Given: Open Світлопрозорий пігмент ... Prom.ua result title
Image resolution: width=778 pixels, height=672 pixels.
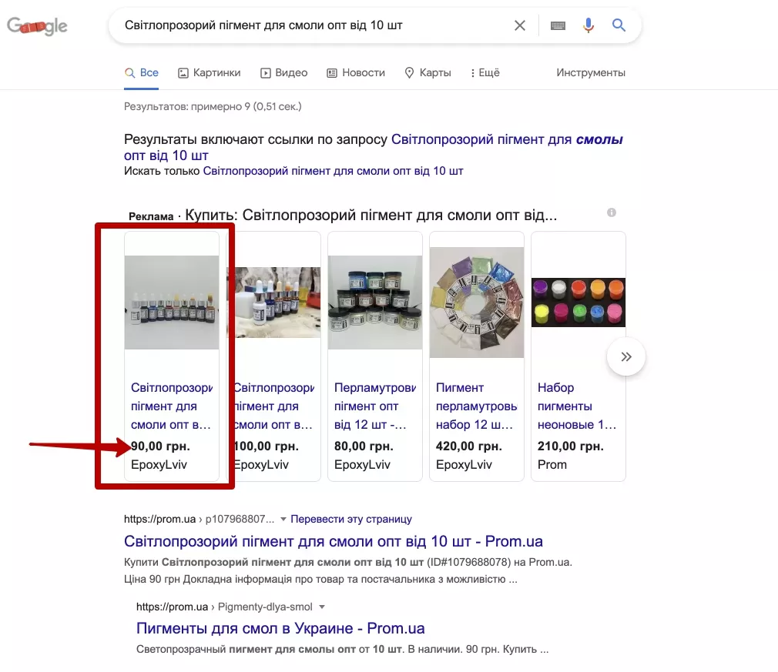Looking at the screenshot, I should point(334,542).
